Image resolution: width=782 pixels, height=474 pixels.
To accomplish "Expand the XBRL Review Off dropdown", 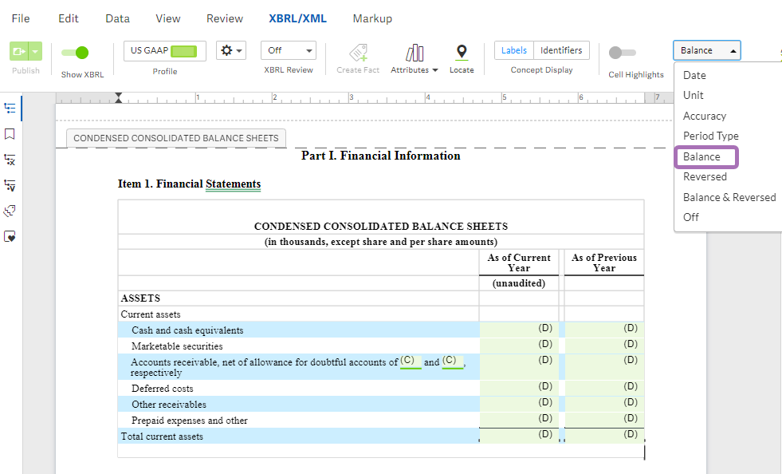I will click(290, 50).
